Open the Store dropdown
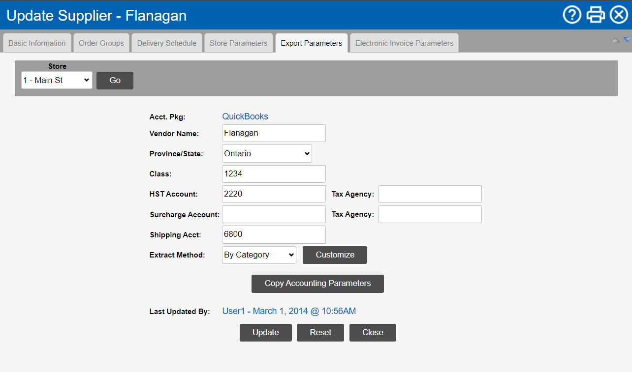Screen dimensions: 632x372 pyautogui.click(x=57, y=80)
